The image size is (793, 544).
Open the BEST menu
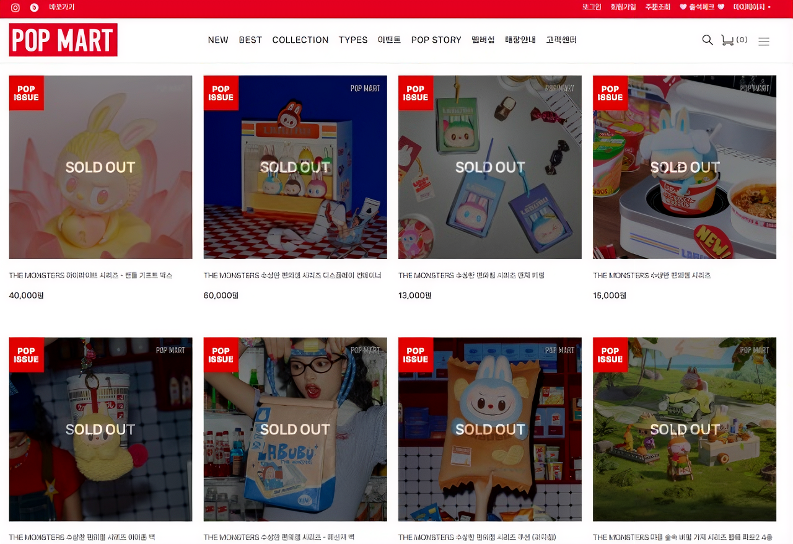tap(250, 40)
